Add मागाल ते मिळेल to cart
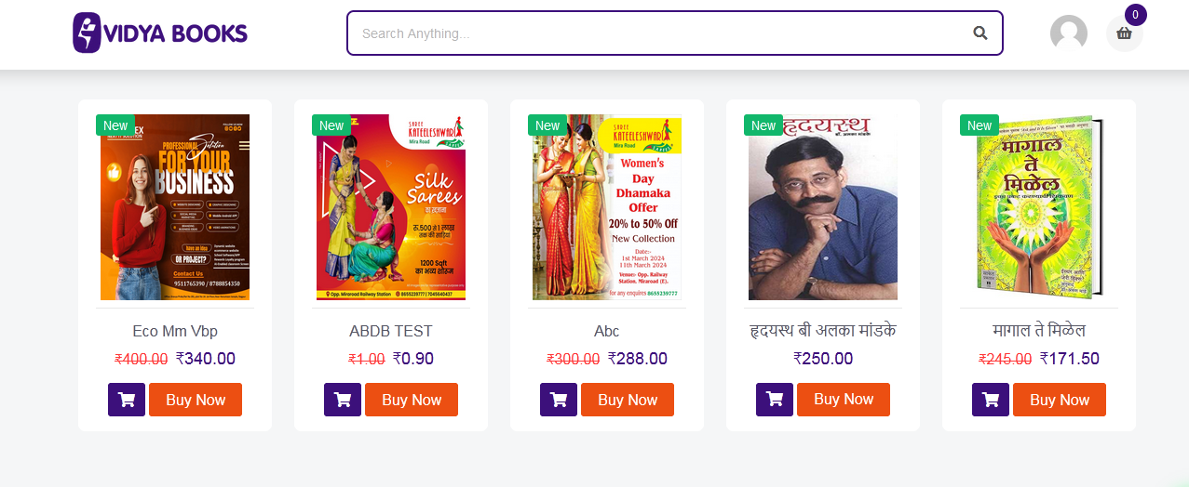The image size is (1189, 487). (991, 400)
